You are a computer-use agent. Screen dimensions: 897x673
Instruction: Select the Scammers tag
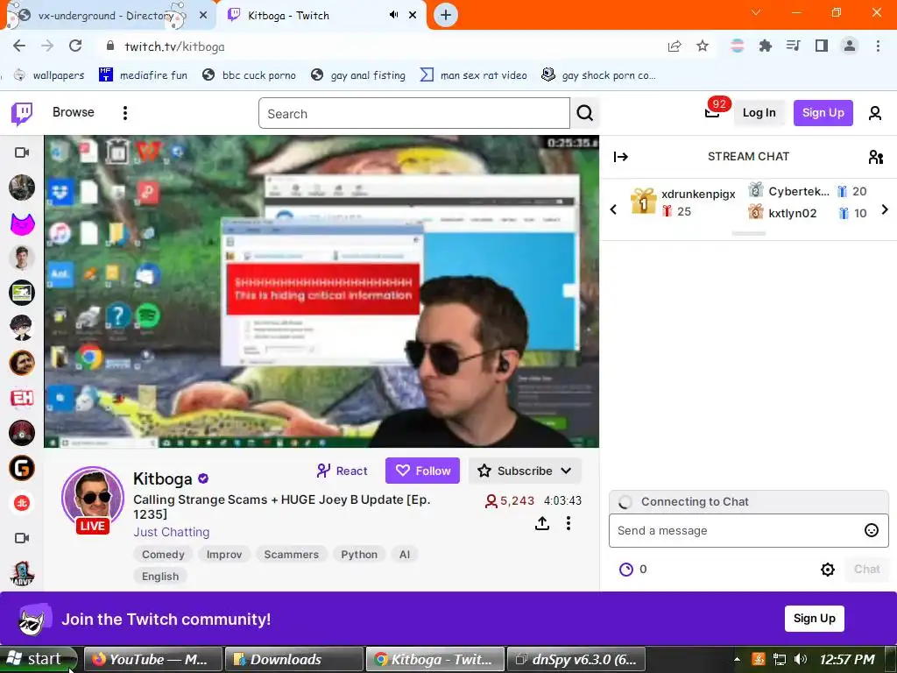(291, 555)
